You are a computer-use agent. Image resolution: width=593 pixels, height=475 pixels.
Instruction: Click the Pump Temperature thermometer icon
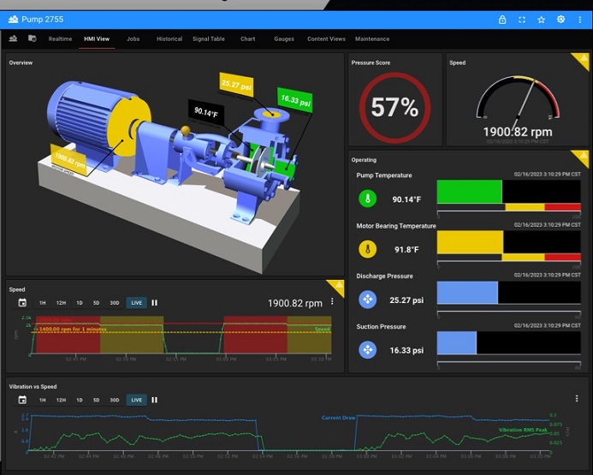tap(367, 199)
